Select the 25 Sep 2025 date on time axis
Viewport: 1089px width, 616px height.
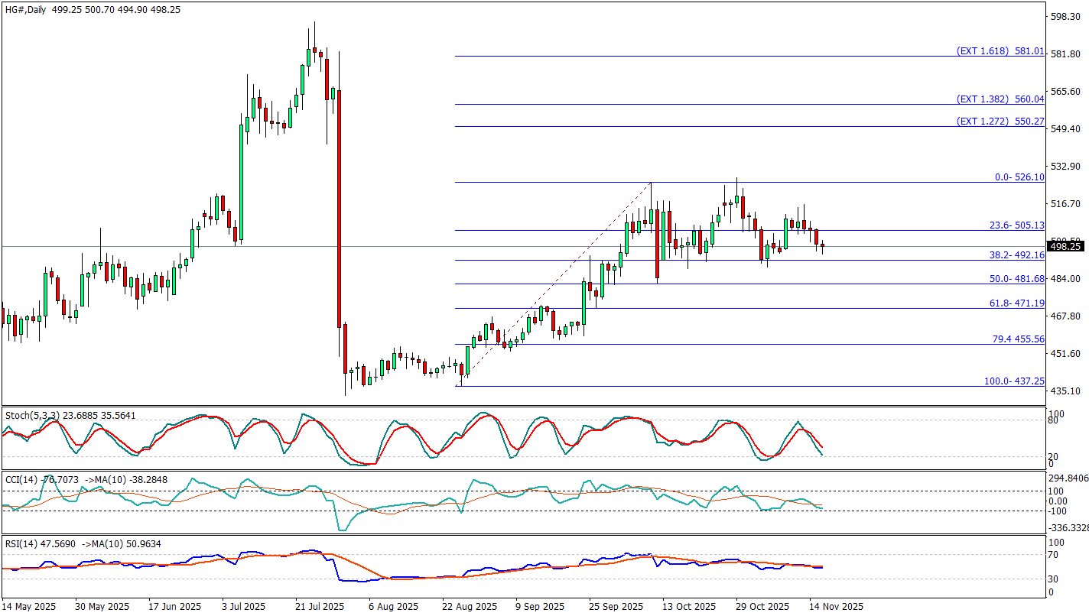point(616,607)
